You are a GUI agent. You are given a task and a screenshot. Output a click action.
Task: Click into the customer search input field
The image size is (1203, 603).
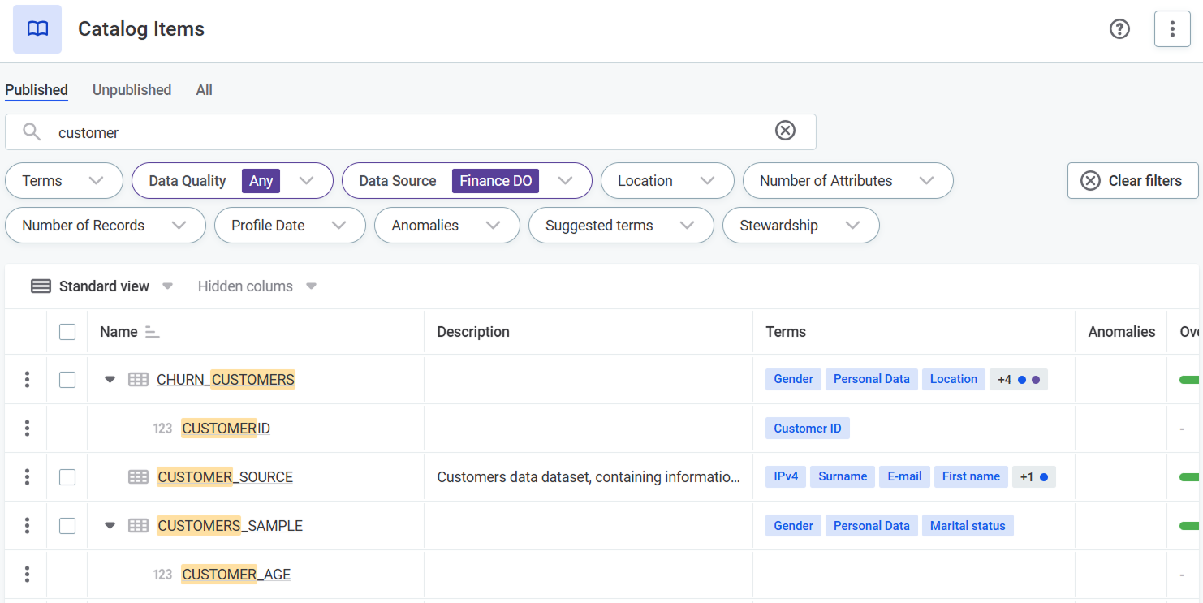tap(406, 132)
